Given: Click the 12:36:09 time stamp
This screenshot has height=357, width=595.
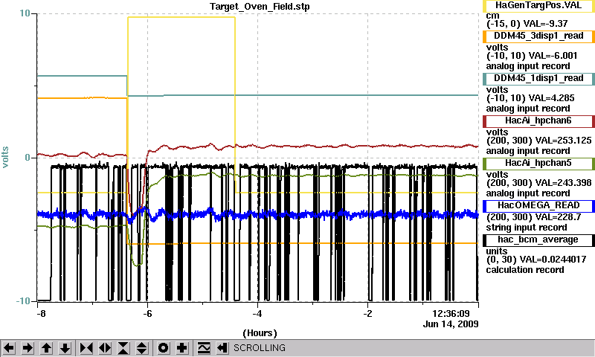Looking at the screenshot, I should click(451, 314).
